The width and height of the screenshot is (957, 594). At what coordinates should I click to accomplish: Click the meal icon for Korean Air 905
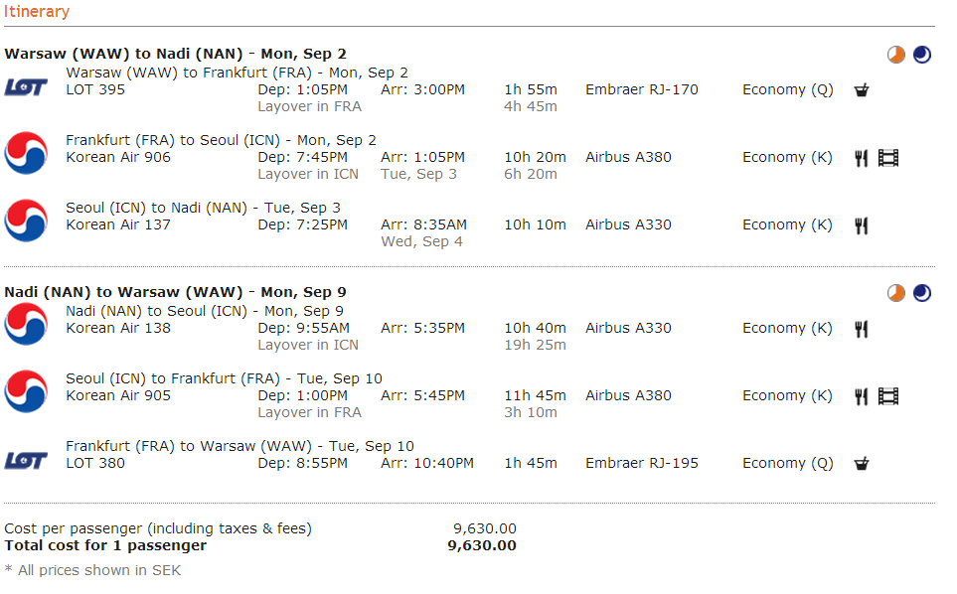click(x=862, y=396)
